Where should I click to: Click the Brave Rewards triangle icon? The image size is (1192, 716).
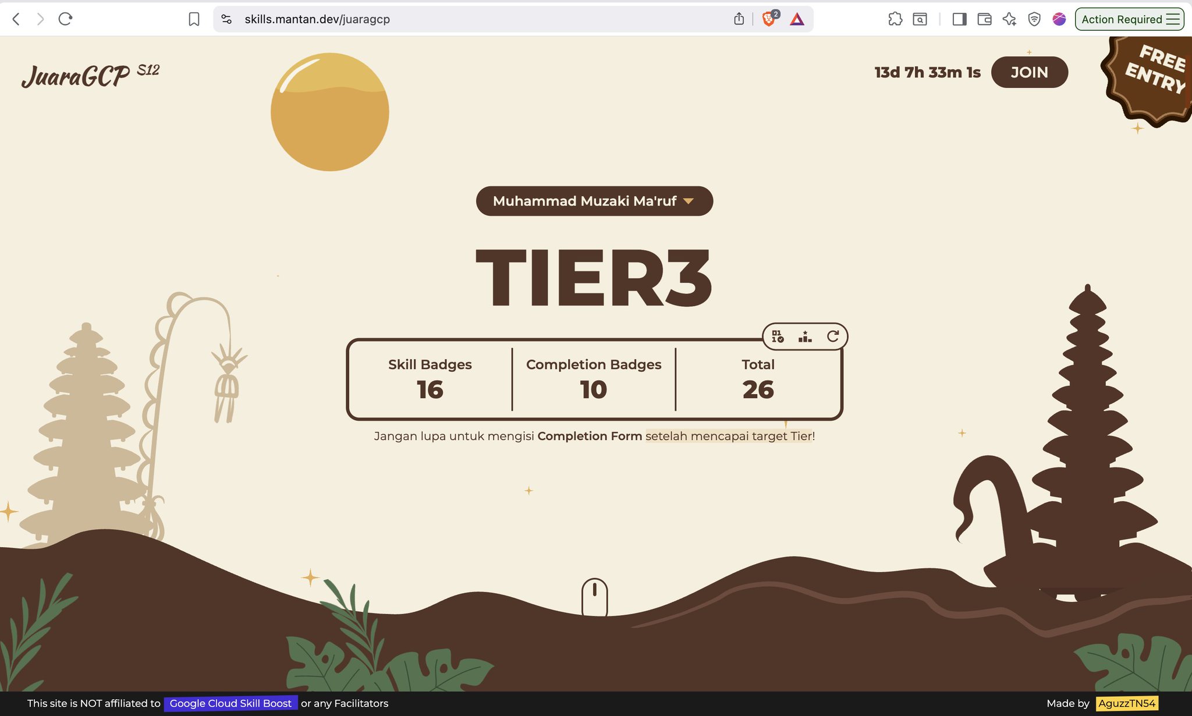tap(797, 19)
